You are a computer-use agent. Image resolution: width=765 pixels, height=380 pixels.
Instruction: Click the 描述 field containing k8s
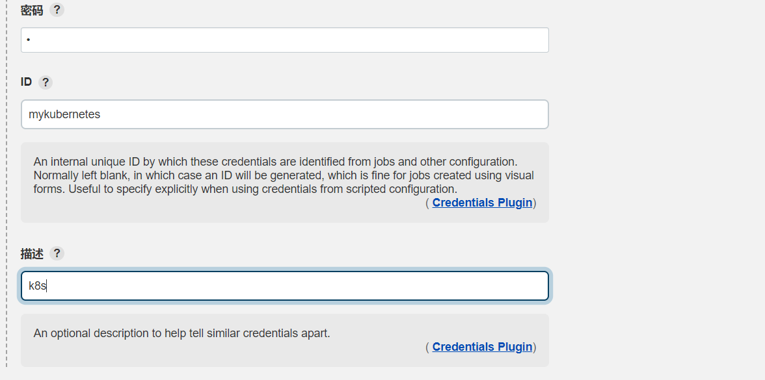click(285, 286)
